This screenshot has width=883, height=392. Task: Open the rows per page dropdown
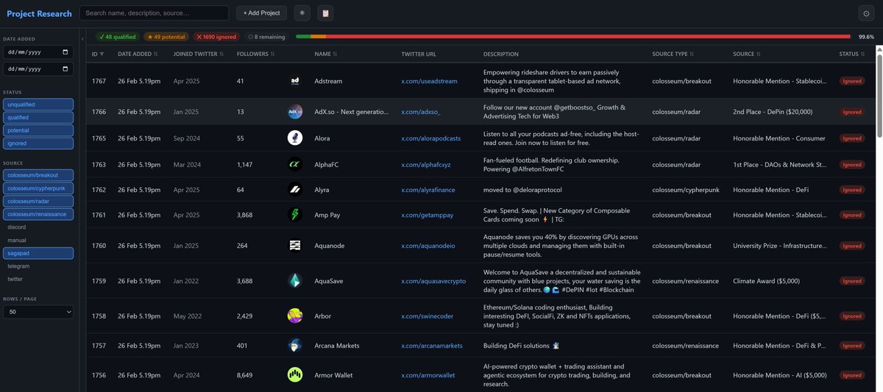[x=38, y=312]
